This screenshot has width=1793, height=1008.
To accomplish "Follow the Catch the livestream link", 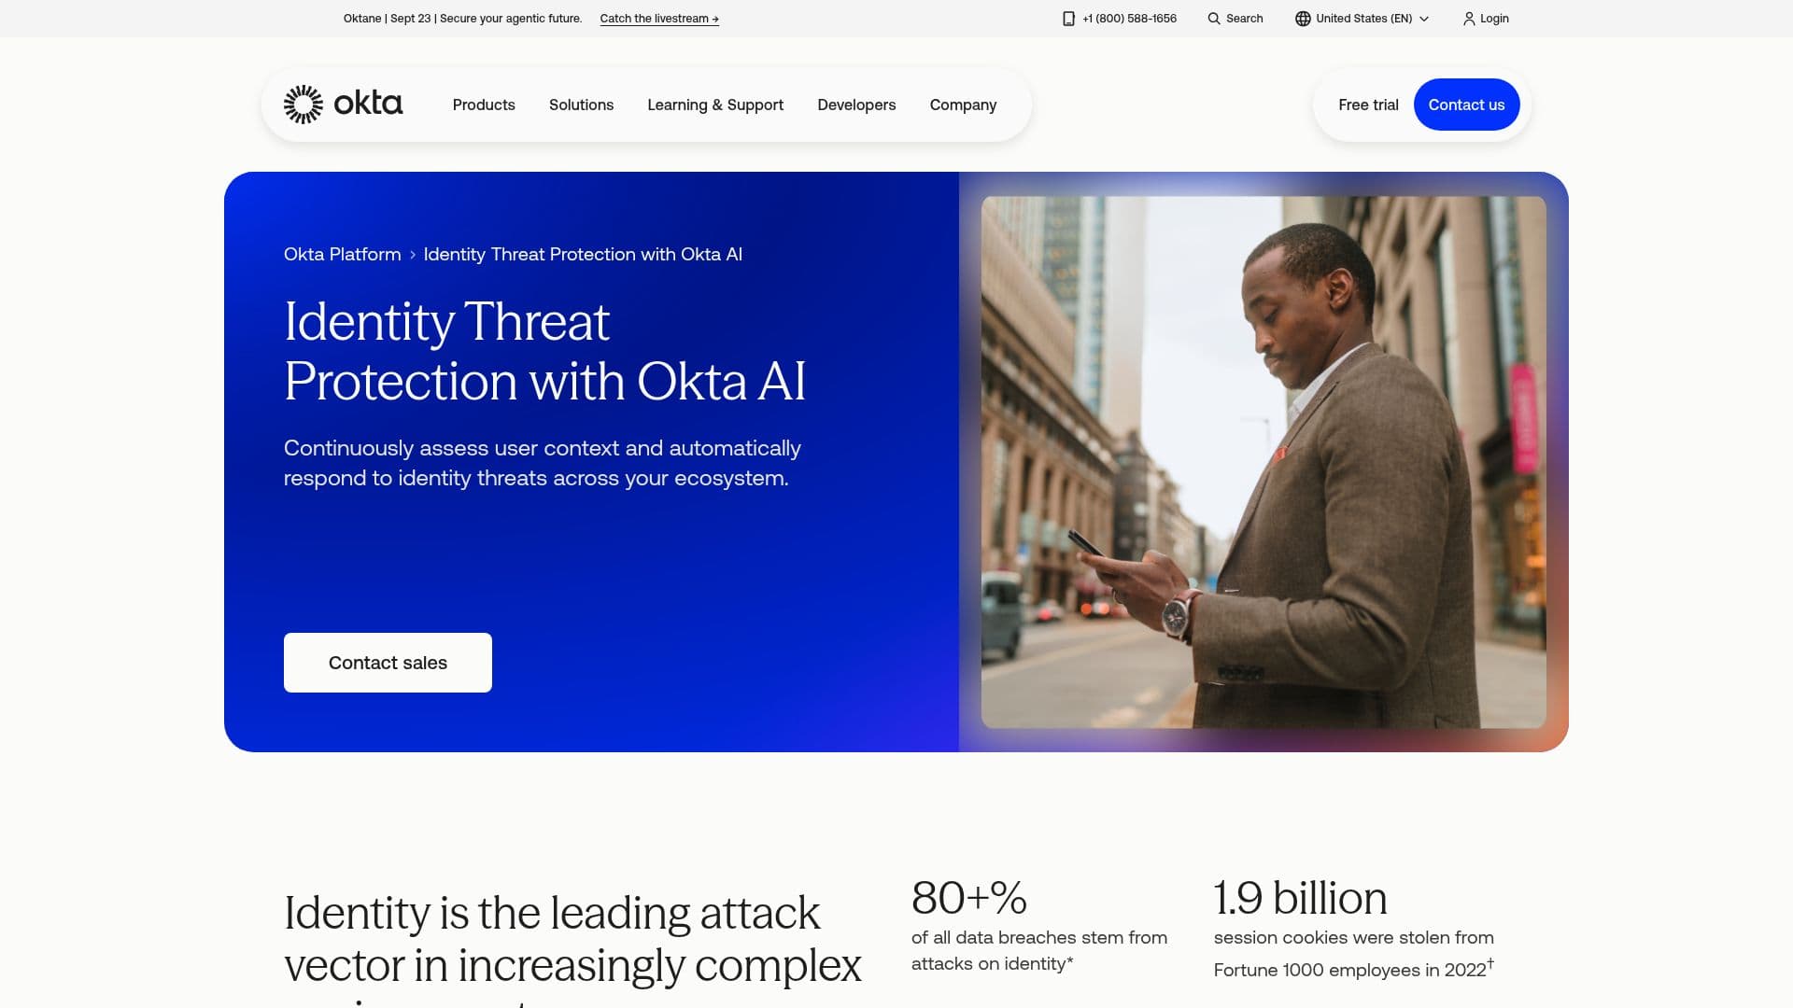I will (659, 19).
